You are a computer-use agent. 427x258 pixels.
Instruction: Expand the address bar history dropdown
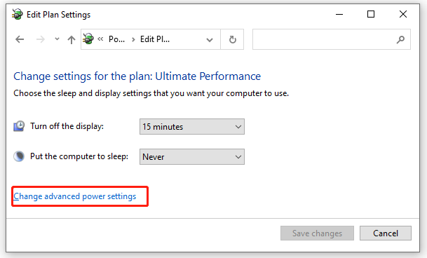pyautogui.click(x=210, y=40)
